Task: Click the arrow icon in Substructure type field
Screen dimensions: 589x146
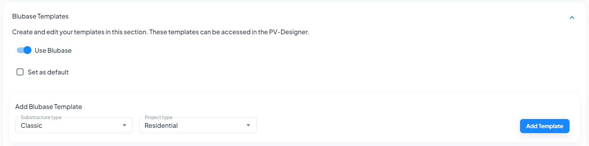Action: coord(125,125)
